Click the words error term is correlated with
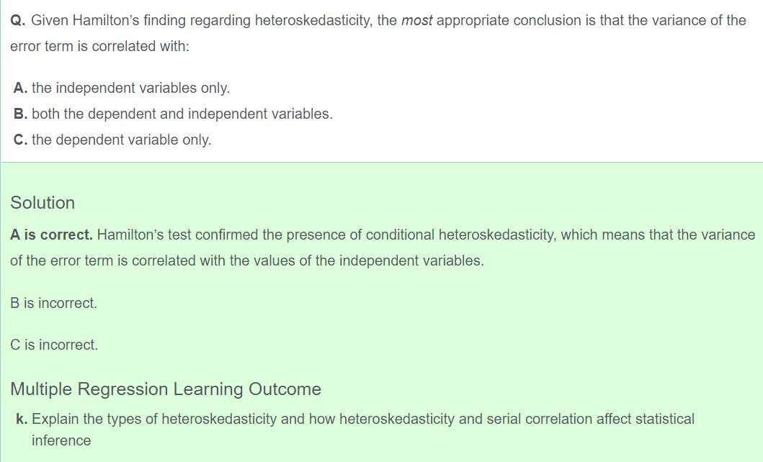 99,46
